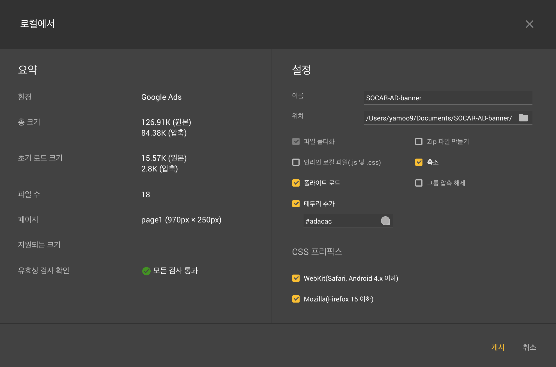Image resolution: width=556 pixels, height=367 pixels.
Task: Click the SOCAR-AD-banner name field
Action: point(447,98)
